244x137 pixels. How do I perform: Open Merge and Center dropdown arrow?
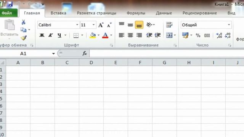[x=175, y=35]
